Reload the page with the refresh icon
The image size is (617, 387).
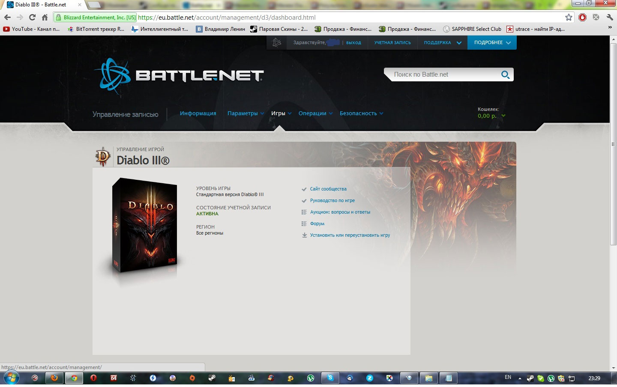pyautogui.click(x=32, y=18)
